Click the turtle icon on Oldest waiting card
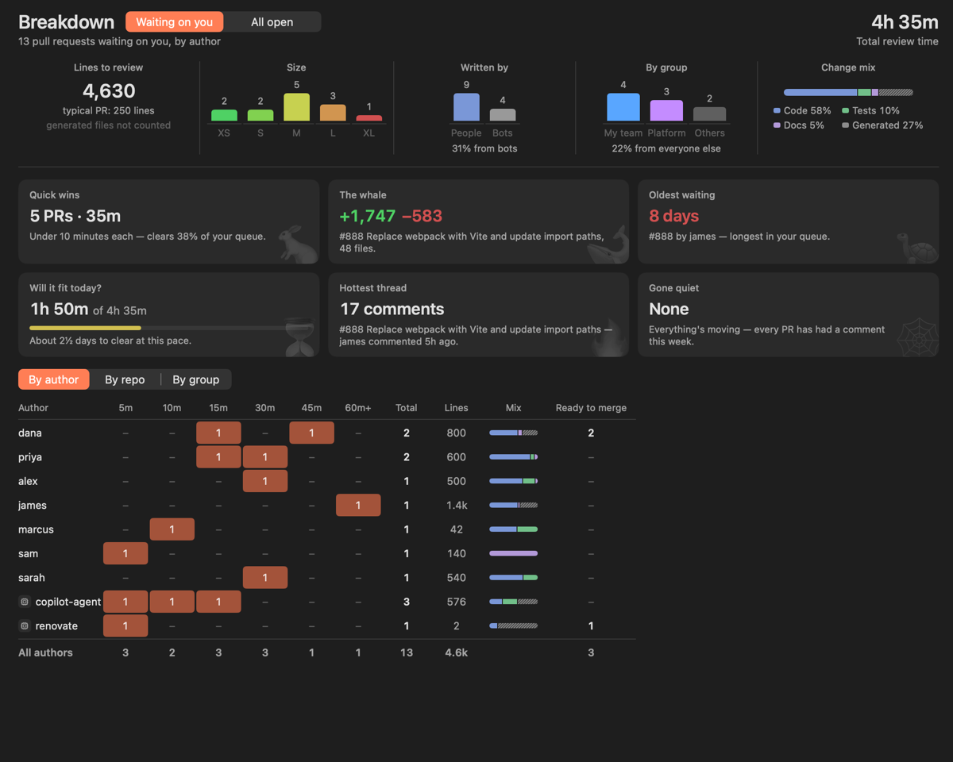Image resolution: width=953 pixels, height=762 pixels. coord(918,246)
